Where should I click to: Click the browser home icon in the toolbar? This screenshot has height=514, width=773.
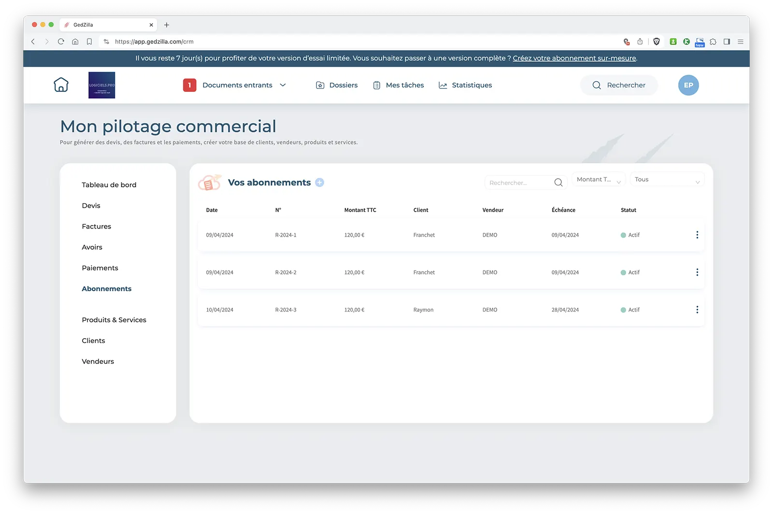point(75,42)
